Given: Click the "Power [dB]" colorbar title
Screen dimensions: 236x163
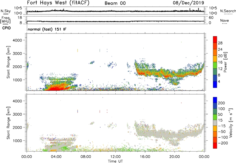Looking at the screenshot, I should pyautogui.click(x=225, y=62).
